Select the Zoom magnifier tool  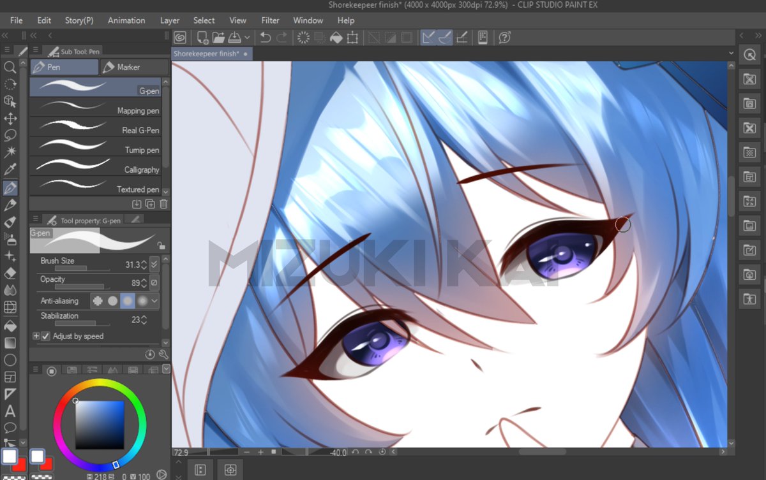pos(10,67)
